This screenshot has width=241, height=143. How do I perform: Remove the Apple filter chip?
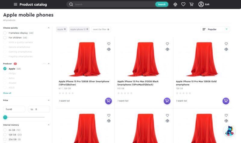tap(65, 29)
